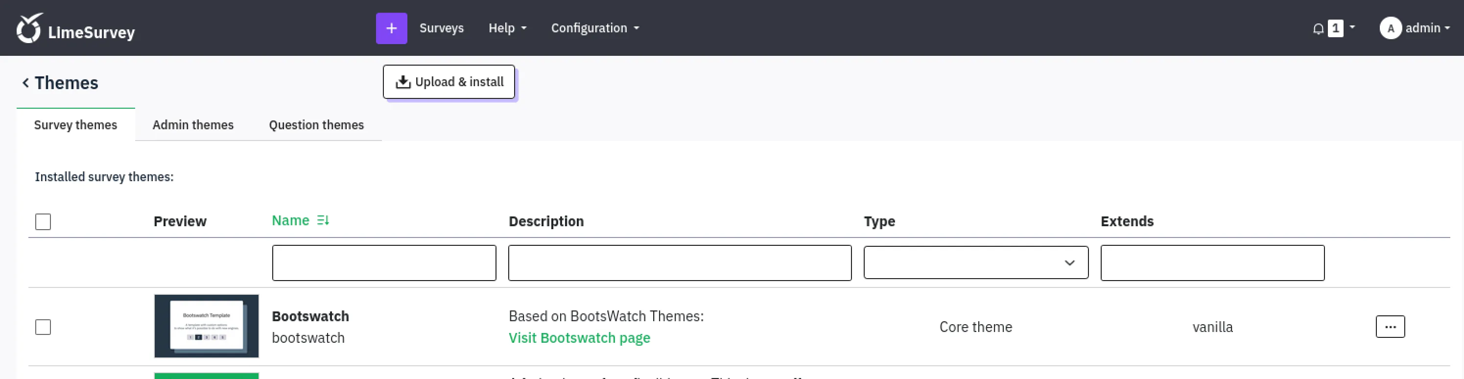Click the Description column header
1464x379 pixels.
point(546,222)
